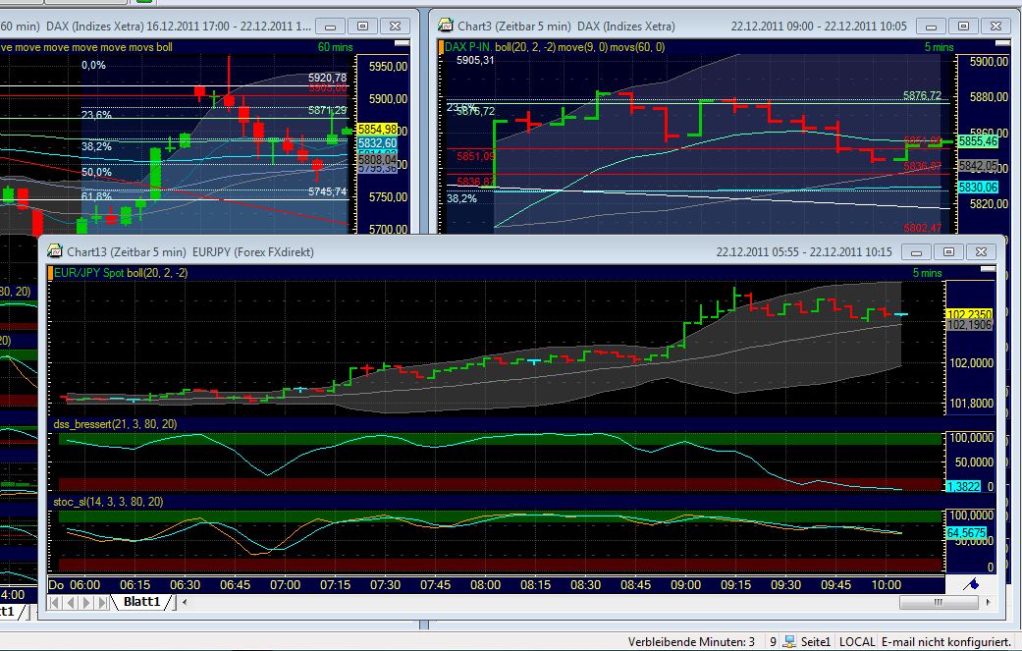Click the chart icon in Chart13's title bar
1022x651 pixels.
point(54,252)
